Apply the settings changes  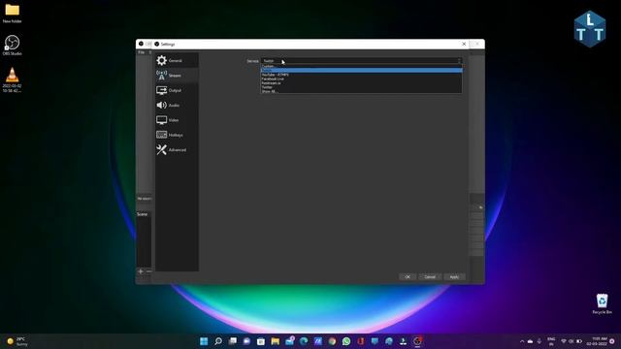tap(454, 277)
